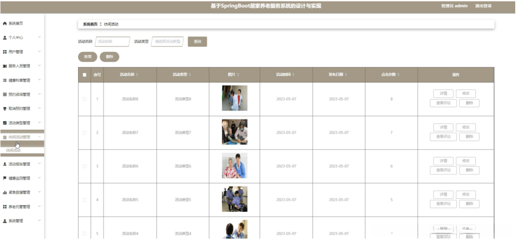Open the thumbnail image in row 活动名称6
This screenshot has height=239, width=517.
click(x=235, y=165)
